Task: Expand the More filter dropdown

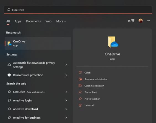Action: pyautogui.click(x=61, y=21)
